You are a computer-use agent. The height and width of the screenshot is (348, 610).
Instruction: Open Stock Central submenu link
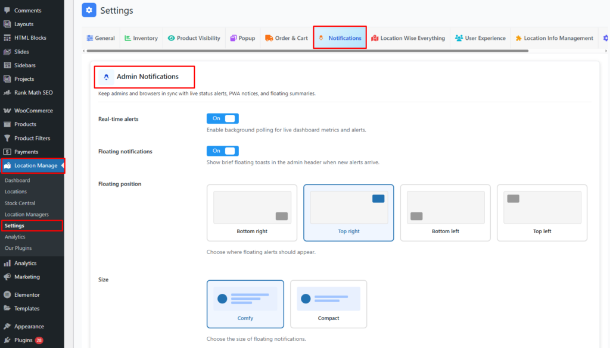tap(20, 203)
